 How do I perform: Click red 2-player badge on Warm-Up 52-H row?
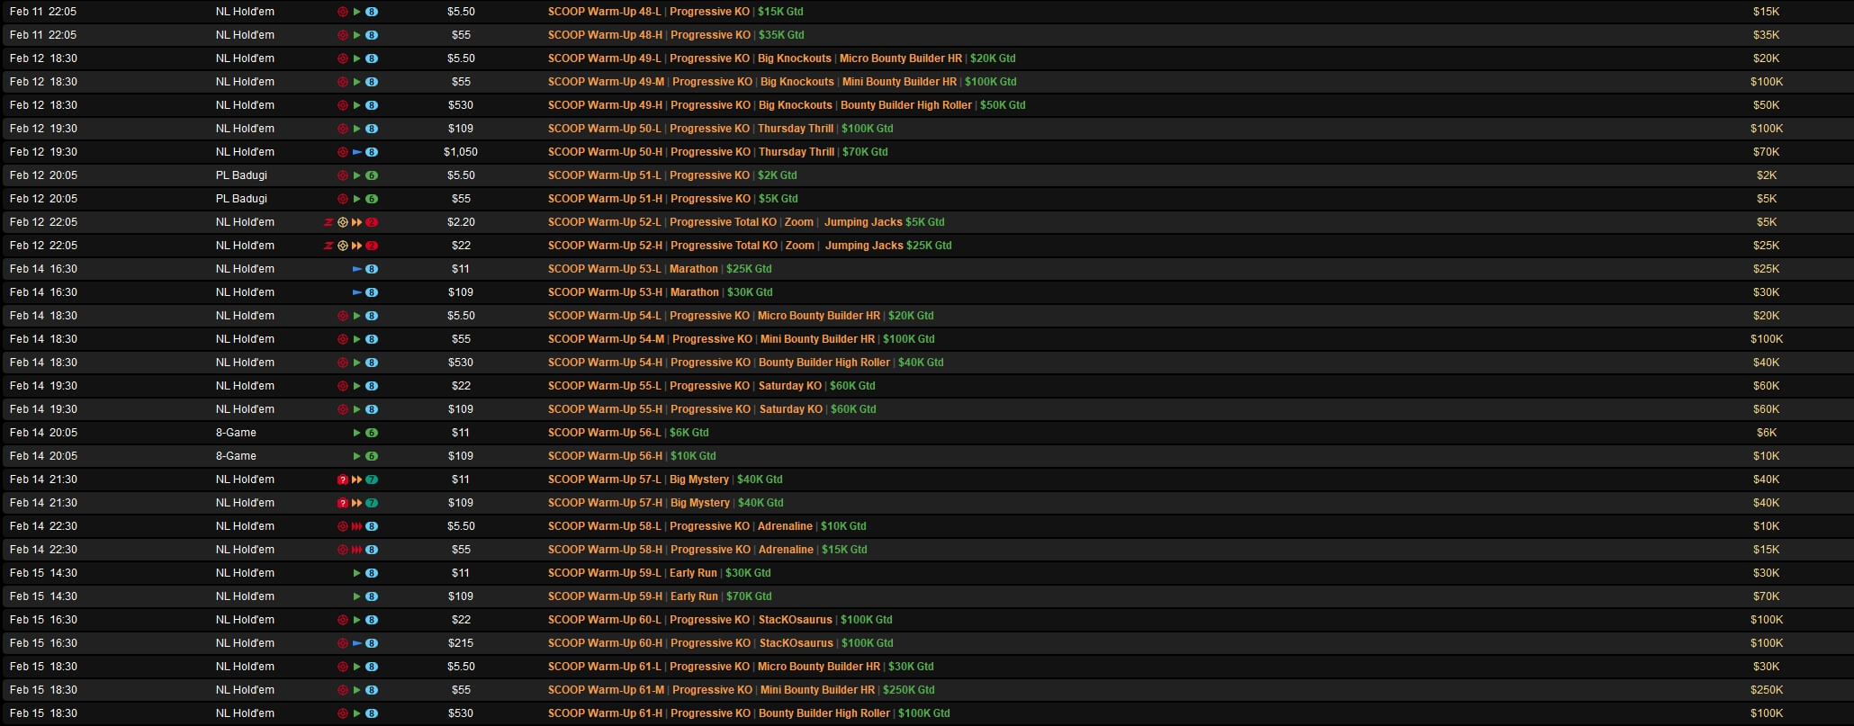click(x=372, y=246)
